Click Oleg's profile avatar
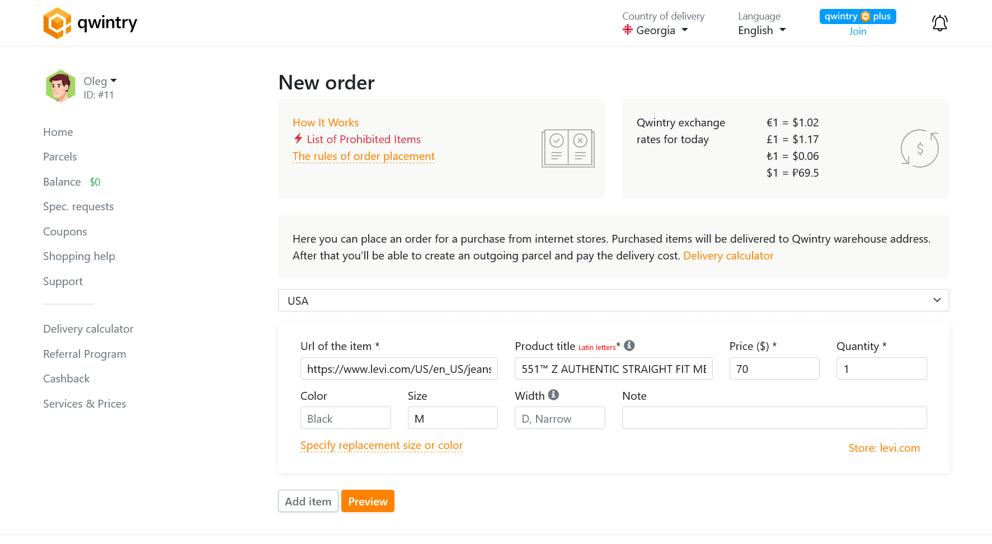Screen dimensions: 992x544 60,86
